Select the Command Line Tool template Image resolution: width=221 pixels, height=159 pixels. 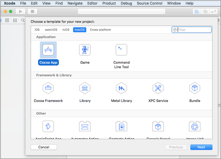click(x=121, y=50)
